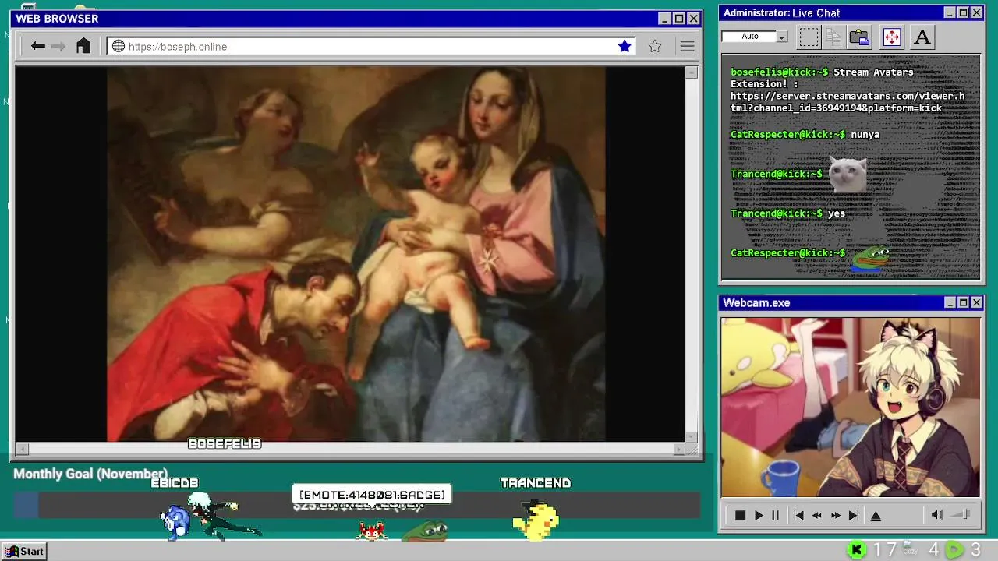The height and width of the screenshot is (561, 998).
Task: Click the browser vertical scrollbar up arrow
Action: pos(692,72)
